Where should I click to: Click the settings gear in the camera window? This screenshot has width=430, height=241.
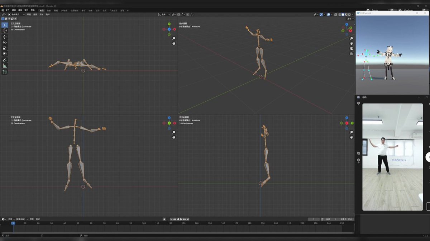tap(358, 103)
